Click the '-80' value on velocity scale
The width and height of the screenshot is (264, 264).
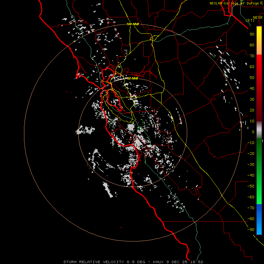[251, 219]
